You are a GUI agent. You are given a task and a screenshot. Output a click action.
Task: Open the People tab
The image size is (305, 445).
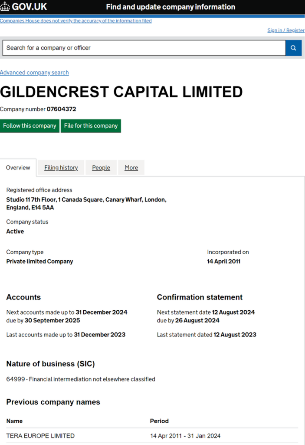coord(101,168)
